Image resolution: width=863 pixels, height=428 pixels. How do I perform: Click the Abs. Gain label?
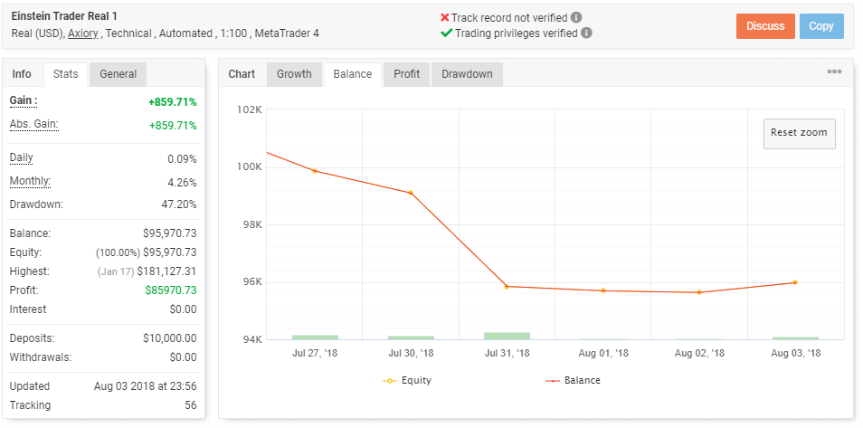pos(34,125)
